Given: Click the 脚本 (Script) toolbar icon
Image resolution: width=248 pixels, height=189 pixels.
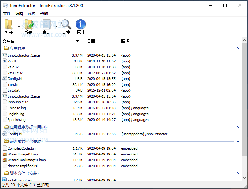Looking at the screenshot, I should [46, 24].
